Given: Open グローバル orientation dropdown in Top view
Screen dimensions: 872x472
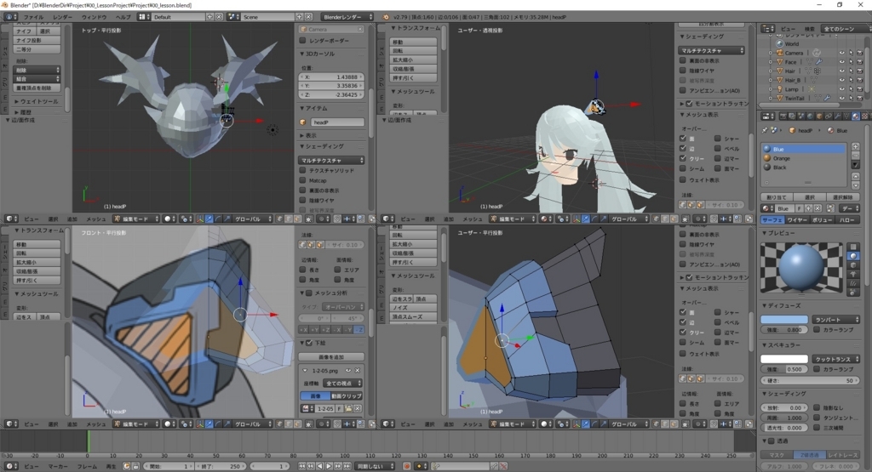Looking at the screenshot, I should [x=251, y=219].
